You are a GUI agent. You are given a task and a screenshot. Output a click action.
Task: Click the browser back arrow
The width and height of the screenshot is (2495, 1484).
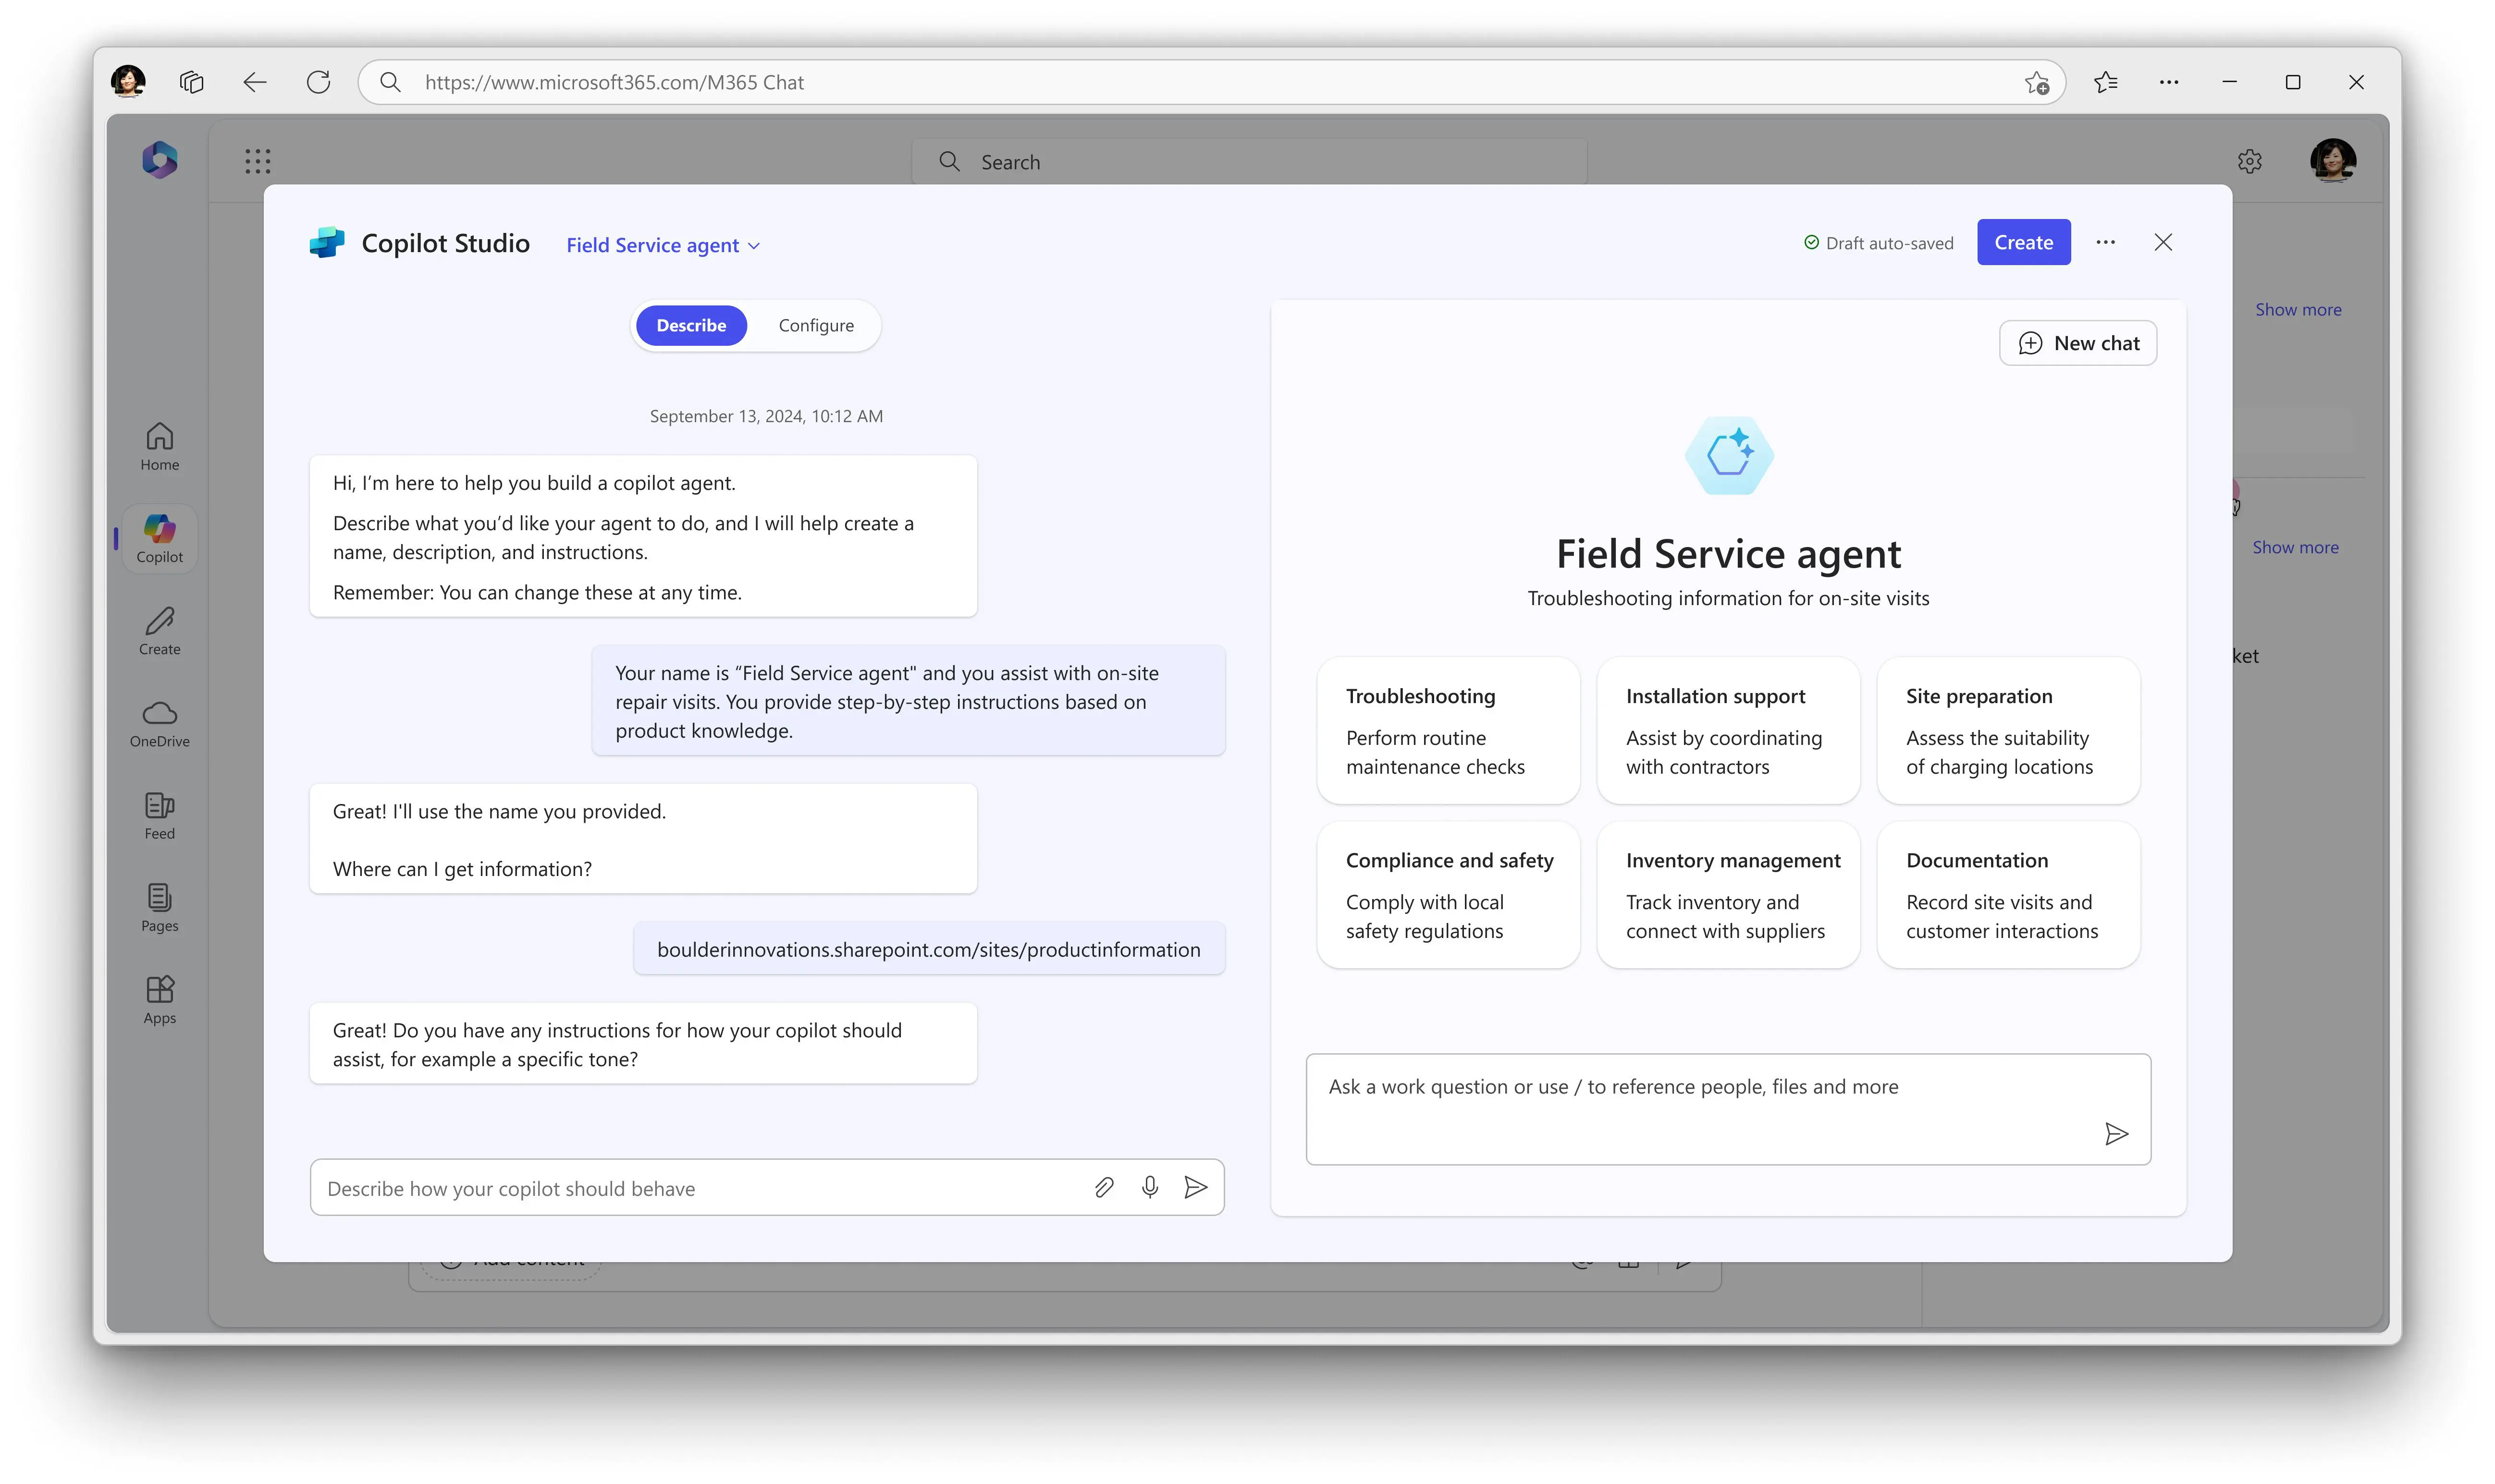(x=255, y=82)
